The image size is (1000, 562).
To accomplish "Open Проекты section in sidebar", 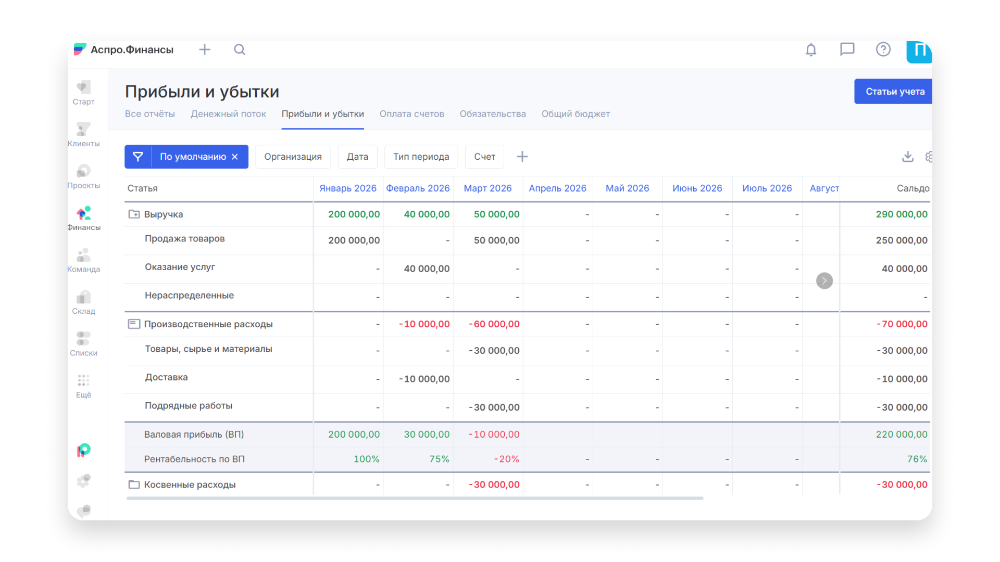I will (83, 176).
